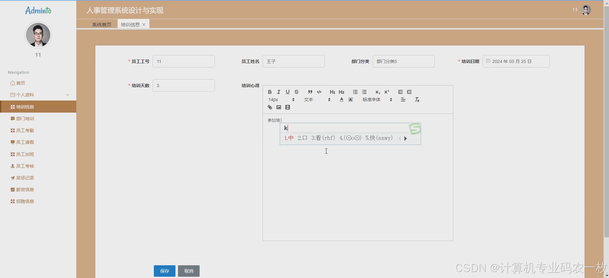This screenshot has width=609, height=278.
Task: Insert a blockquote in editor
Action: tap(310, 92)
